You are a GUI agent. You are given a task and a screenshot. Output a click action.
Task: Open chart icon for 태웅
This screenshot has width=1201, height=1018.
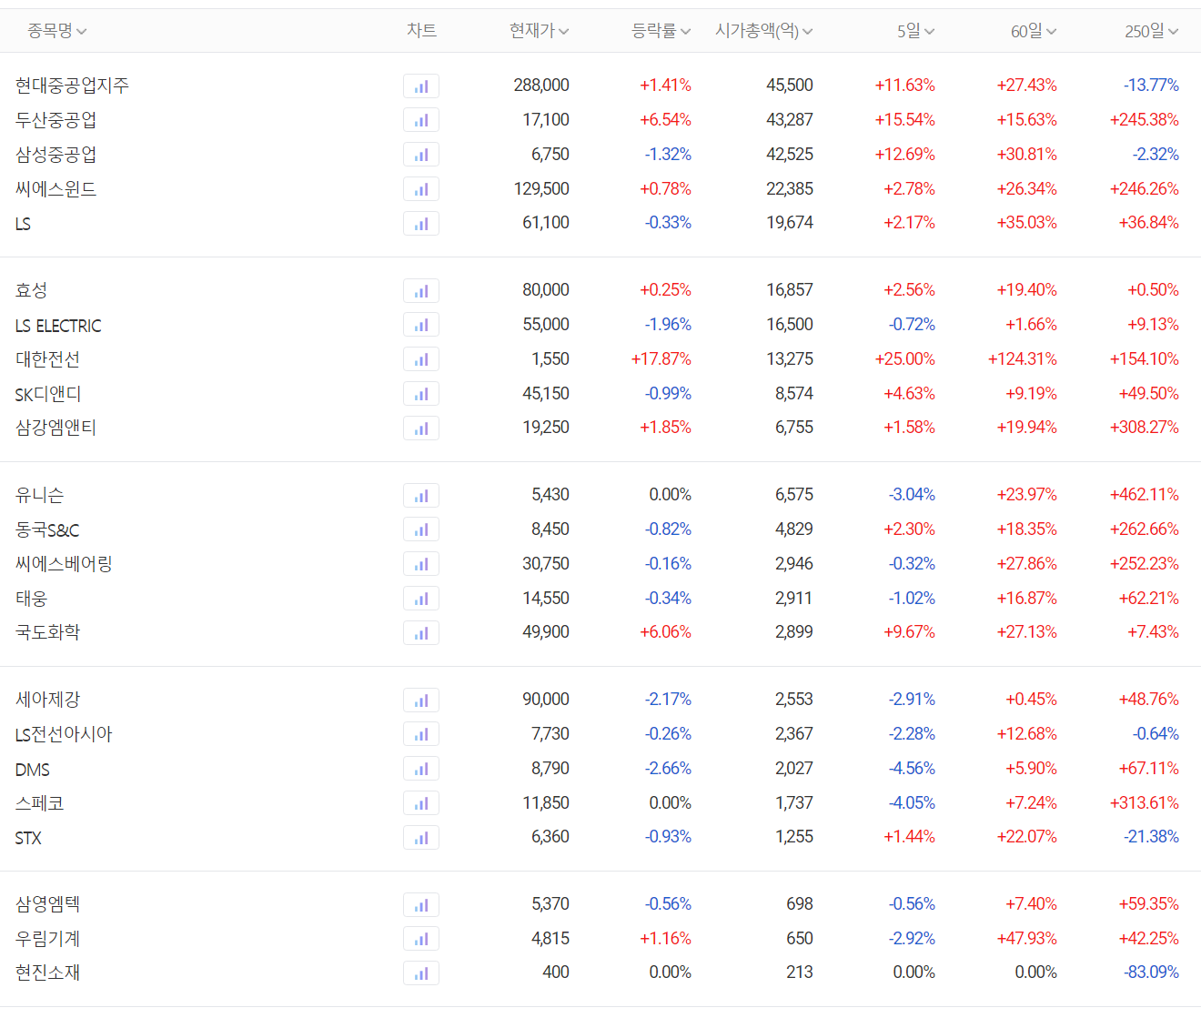coord(421,599)
